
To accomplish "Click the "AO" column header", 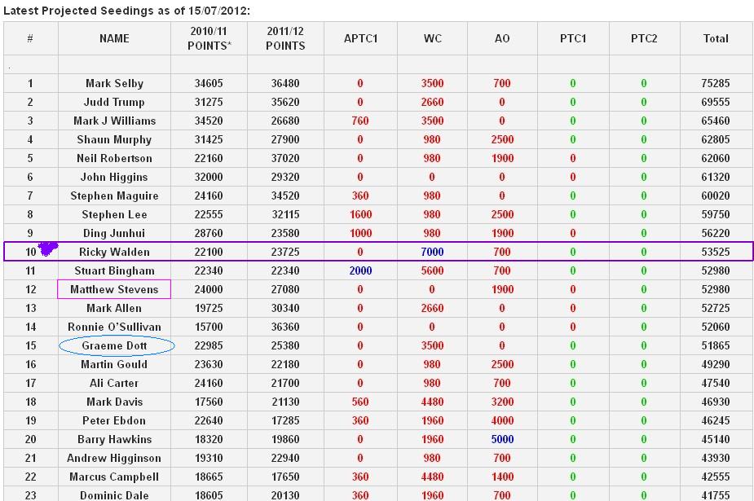I will (502, 38).
